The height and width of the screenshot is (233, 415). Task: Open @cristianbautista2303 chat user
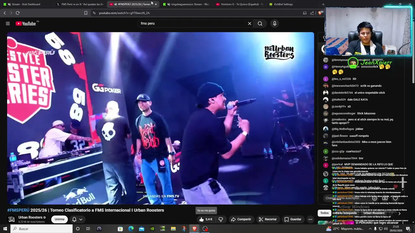click(x=346, y=142)
